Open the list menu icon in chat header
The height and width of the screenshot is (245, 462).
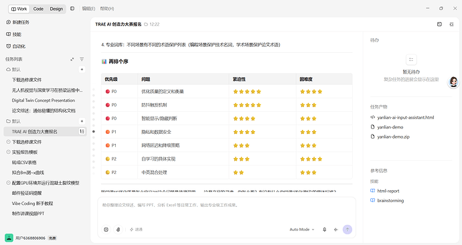[x=452, y=24]
